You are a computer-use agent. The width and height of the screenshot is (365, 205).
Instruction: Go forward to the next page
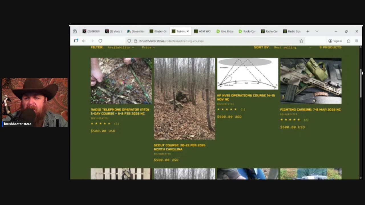[x=92, y=41]
